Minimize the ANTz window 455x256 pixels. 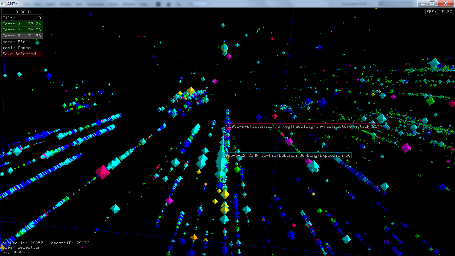(x=423, y=3)
